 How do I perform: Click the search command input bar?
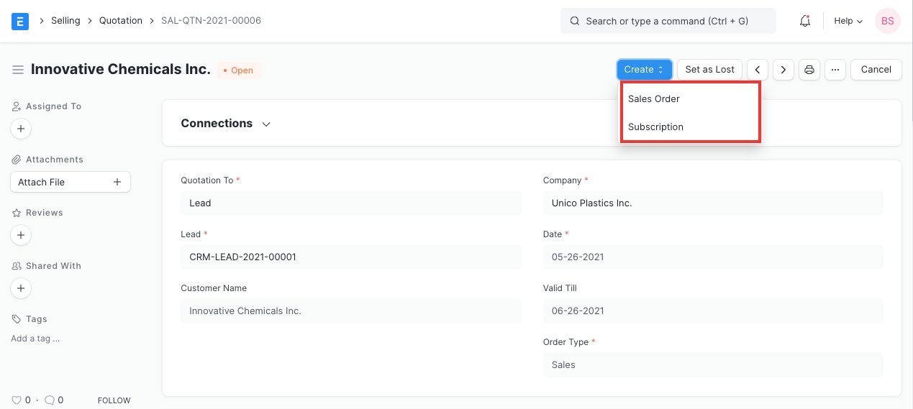(668, 21)
